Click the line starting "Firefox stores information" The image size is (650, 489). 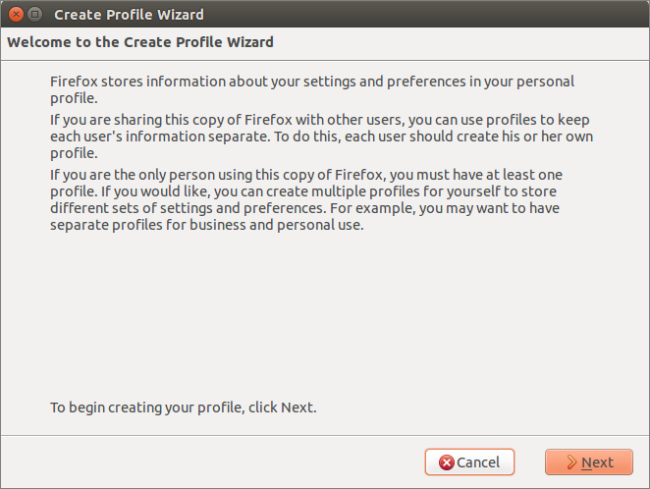coord(312,81)
